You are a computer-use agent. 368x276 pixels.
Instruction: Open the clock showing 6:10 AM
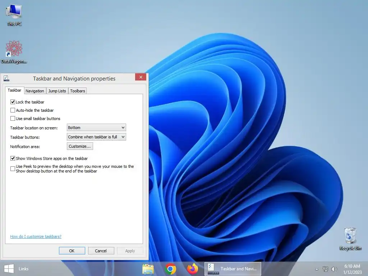click(x=352, y=266)
